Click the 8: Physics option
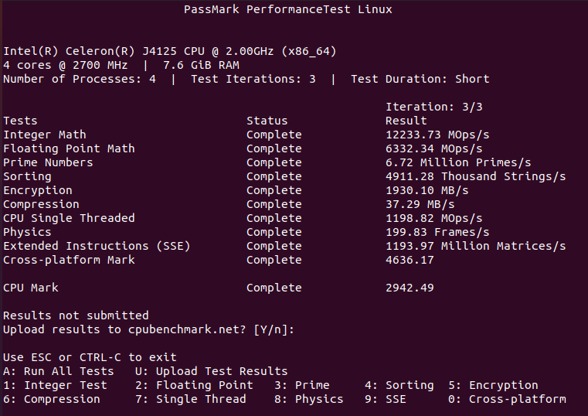The image size is (588, 416). click(x=308, y=399)
